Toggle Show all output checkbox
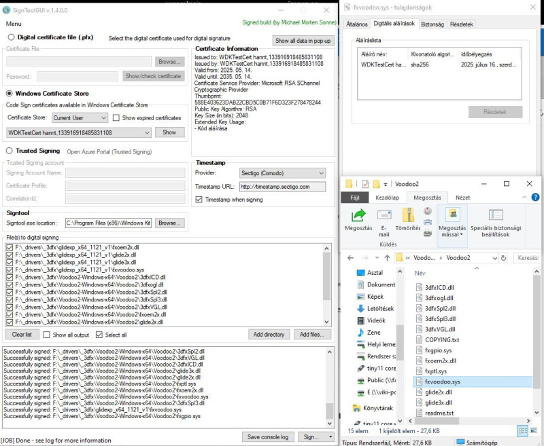Viewport: 544px width, 446px height. pos(46,335)
